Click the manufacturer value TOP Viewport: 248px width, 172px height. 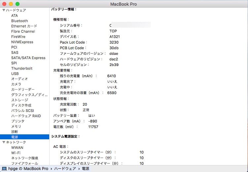coord(113,31)
